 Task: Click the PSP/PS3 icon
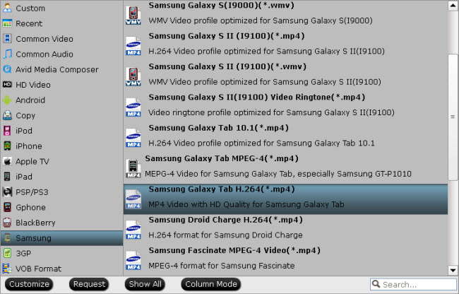[7, 192]
